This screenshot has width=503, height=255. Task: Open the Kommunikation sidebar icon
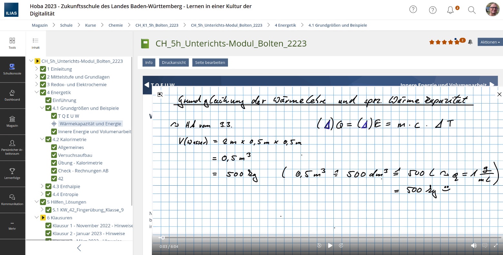[12, 200]
